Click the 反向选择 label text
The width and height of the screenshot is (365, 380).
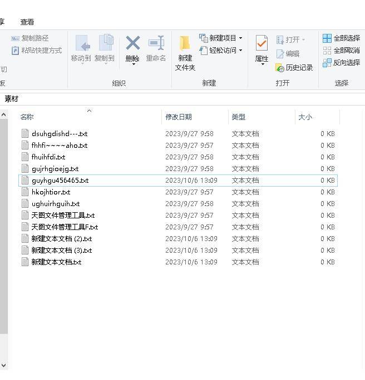click(347, 63)
